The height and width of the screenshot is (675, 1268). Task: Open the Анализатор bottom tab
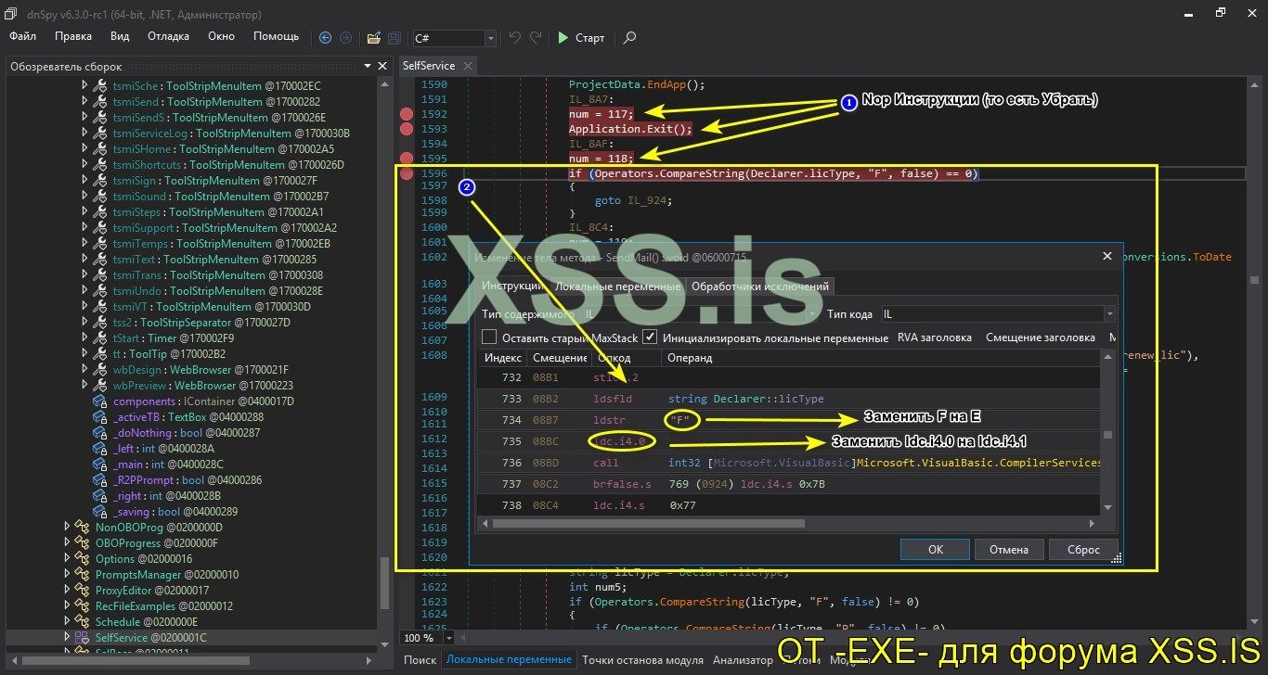click(x=743, y=660)
